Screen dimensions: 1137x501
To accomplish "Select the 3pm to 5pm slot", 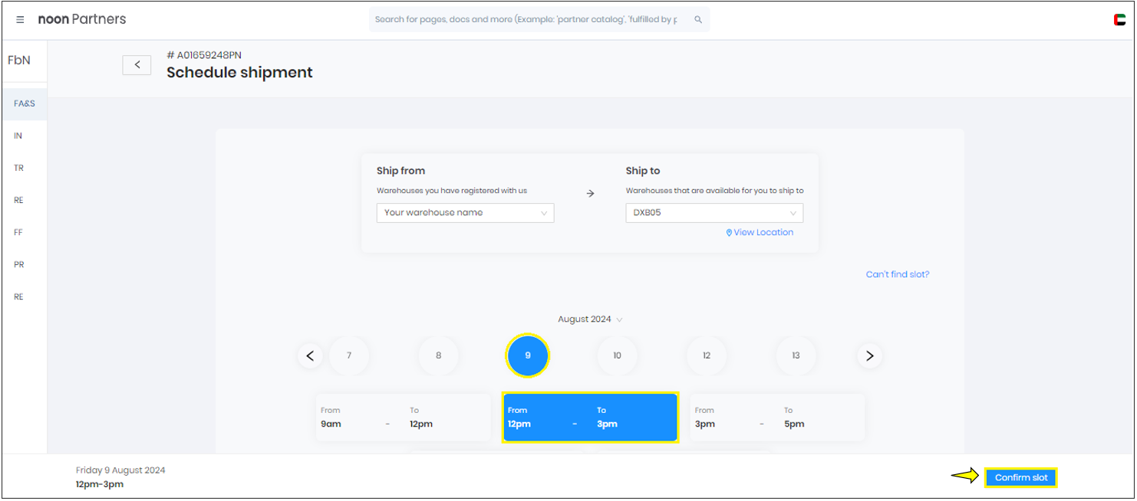I will tap(777, 417).
